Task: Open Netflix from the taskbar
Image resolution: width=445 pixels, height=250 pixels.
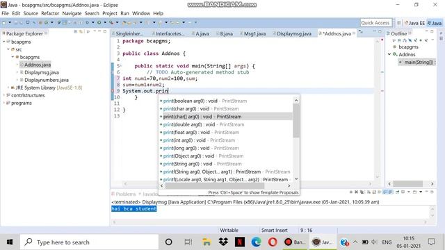Action: [x=240, y=242]
